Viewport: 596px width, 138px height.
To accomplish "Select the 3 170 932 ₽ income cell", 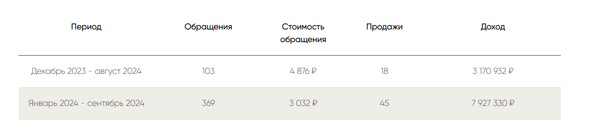I will pyautogui.click(x=493, y=71).
